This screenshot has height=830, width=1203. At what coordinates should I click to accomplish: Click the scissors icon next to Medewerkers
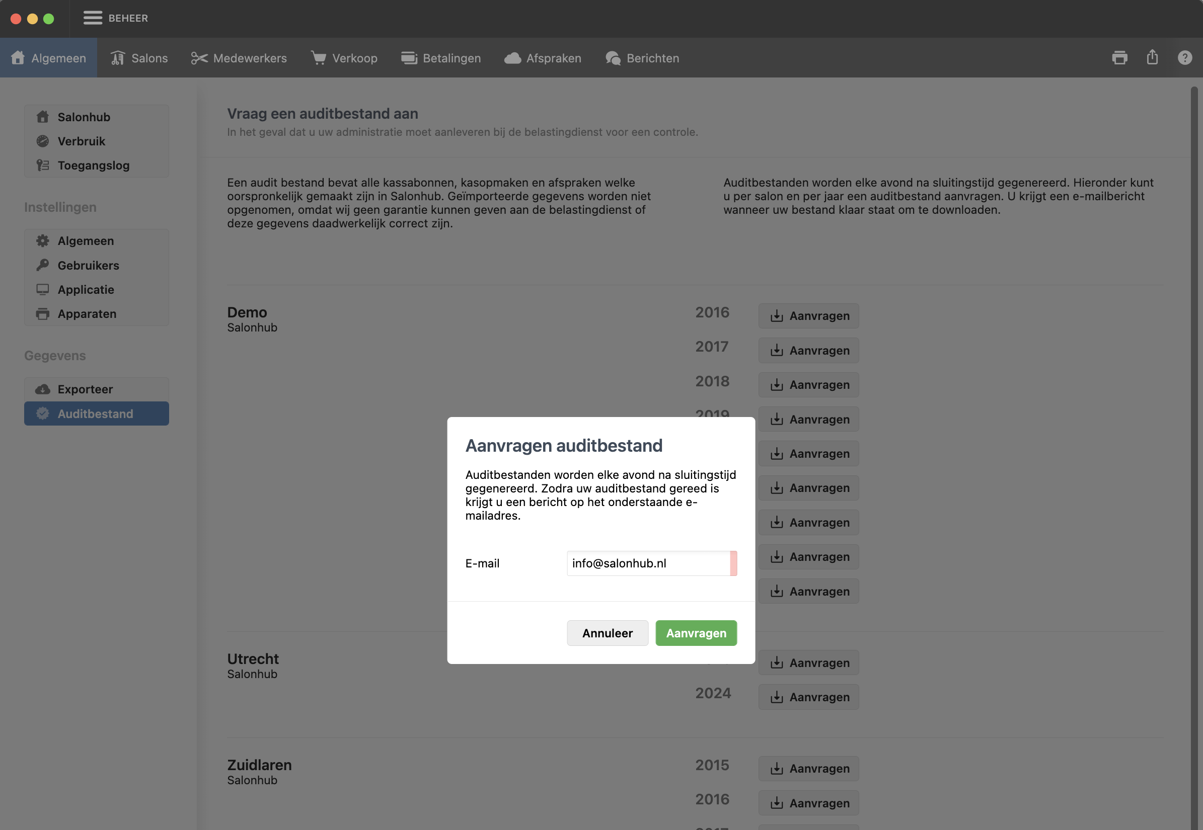199,58
